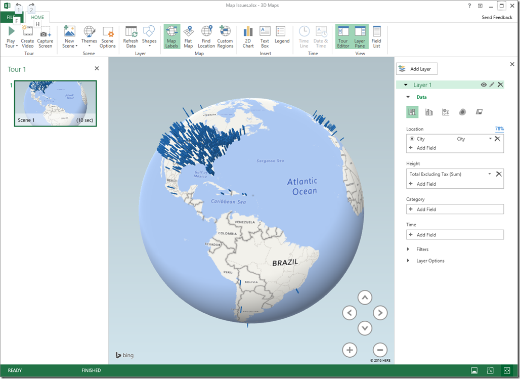Rename Layer 1 with pencil icon
Image resolution: width=520 pixels, height=379 pixels.
pos(492,85)
